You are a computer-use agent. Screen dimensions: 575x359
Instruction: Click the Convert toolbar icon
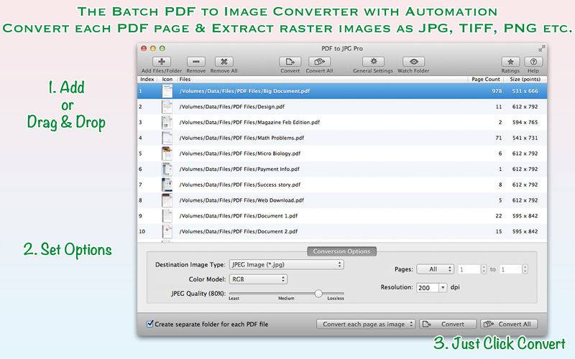tap(290, 62)
